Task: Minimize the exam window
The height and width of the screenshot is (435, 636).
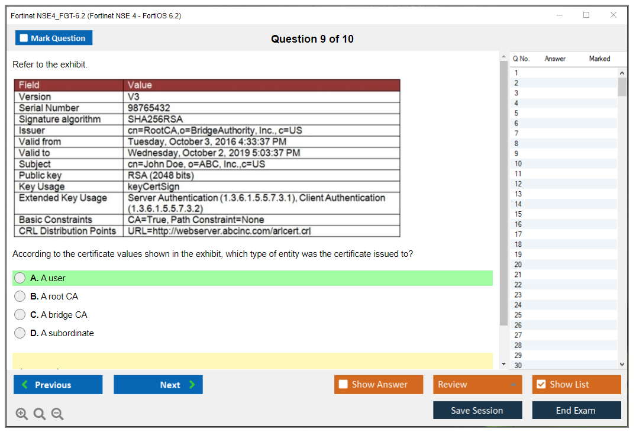Action: click(x=559, y=15)
